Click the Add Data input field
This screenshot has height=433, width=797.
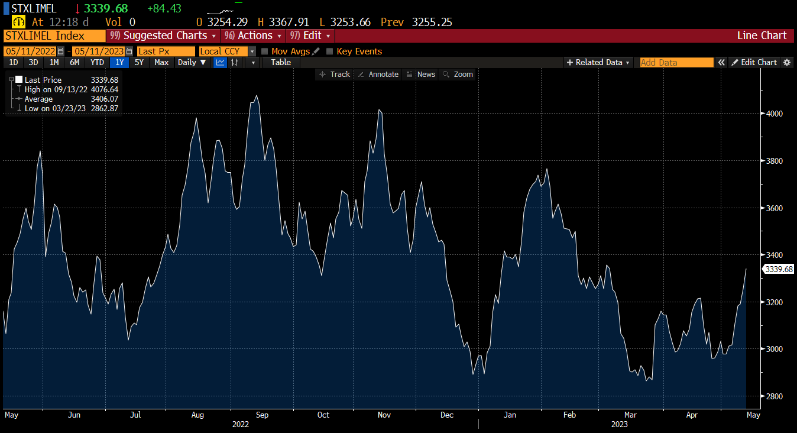coord(676,62)
